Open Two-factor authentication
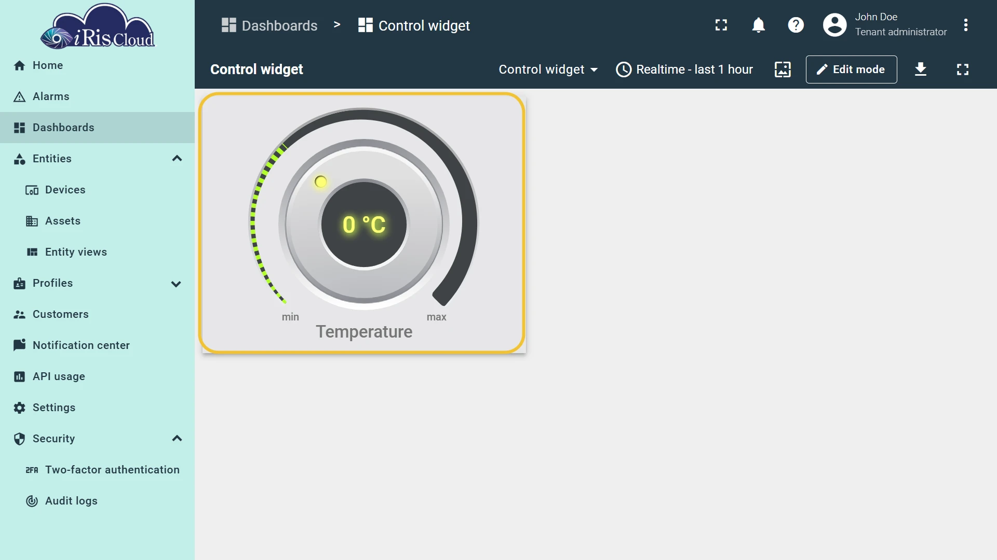This screenshot has width=997, height=560. coord(97,470)
